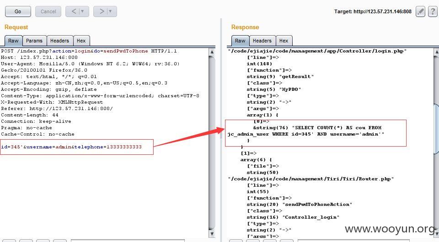Viewport: 439px width, 242px height.
Task: Click the Cache-Control: no-cache line
Action: (37, 134)
